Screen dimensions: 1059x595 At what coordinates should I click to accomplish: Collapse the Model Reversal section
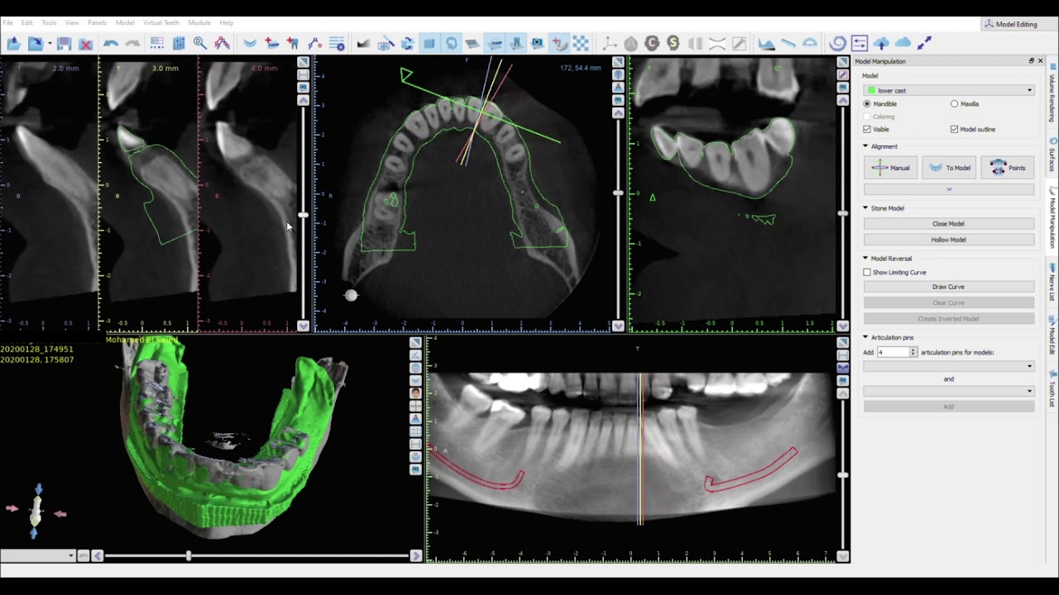click(865, 259)
